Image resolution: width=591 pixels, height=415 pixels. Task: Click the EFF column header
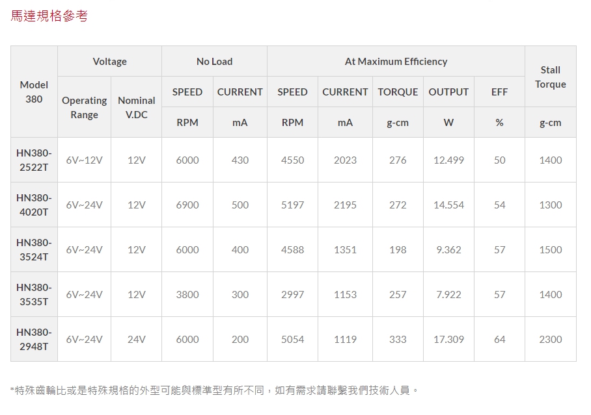point(499,92)
